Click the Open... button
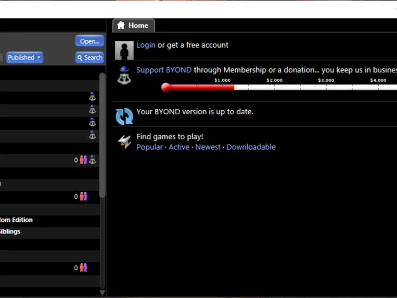Image resolution: width=397 pixels, height=298 pixels. (x=90, y=41)
